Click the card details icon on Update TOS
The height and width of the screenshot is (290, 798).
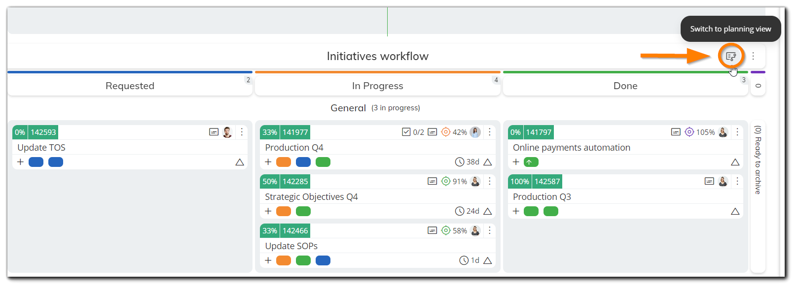click(x=213, y=132)
